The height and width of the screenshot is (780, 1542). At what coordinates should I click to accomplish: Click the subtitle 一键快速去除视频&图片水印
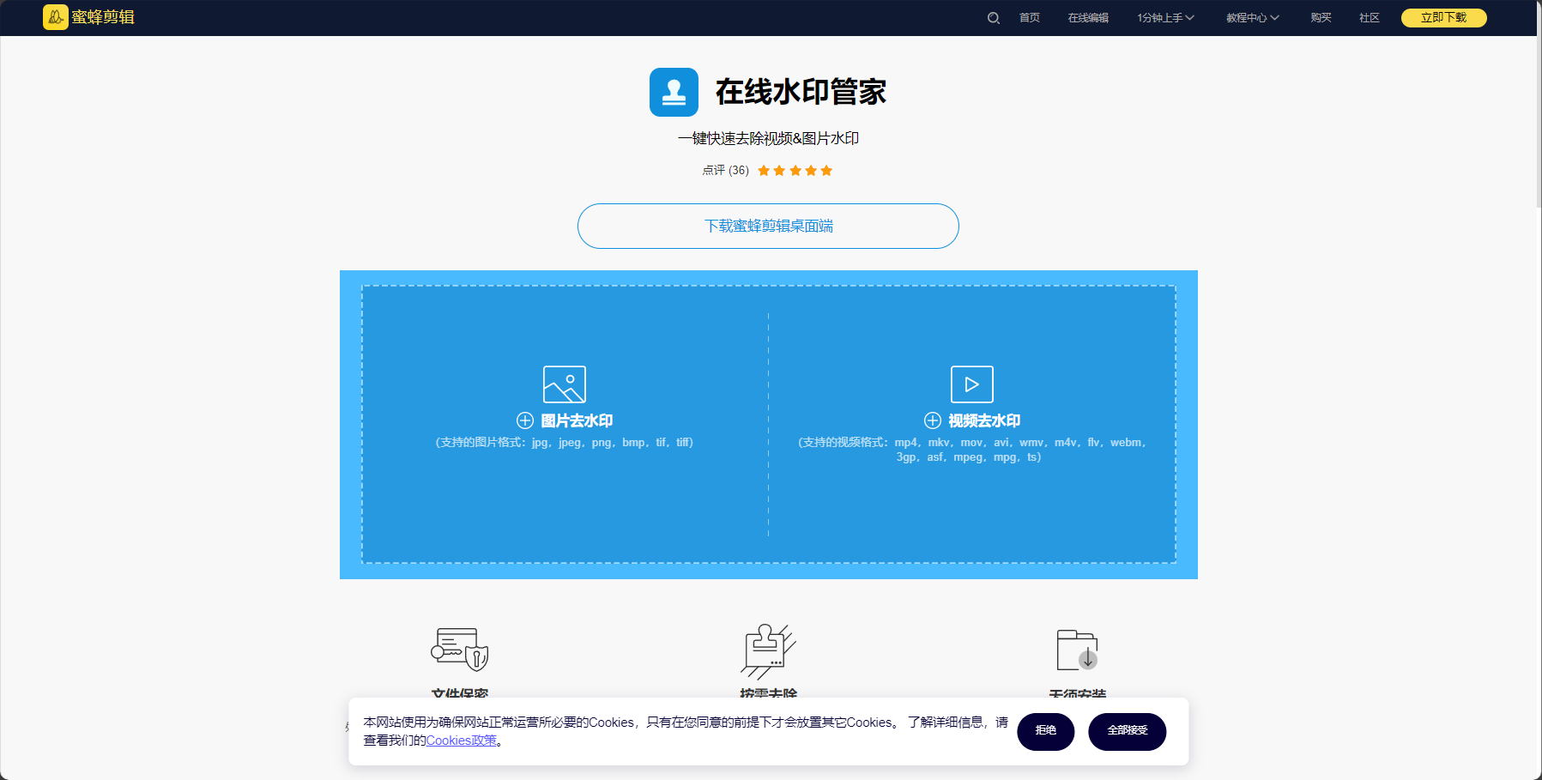(x=768, y=138)
